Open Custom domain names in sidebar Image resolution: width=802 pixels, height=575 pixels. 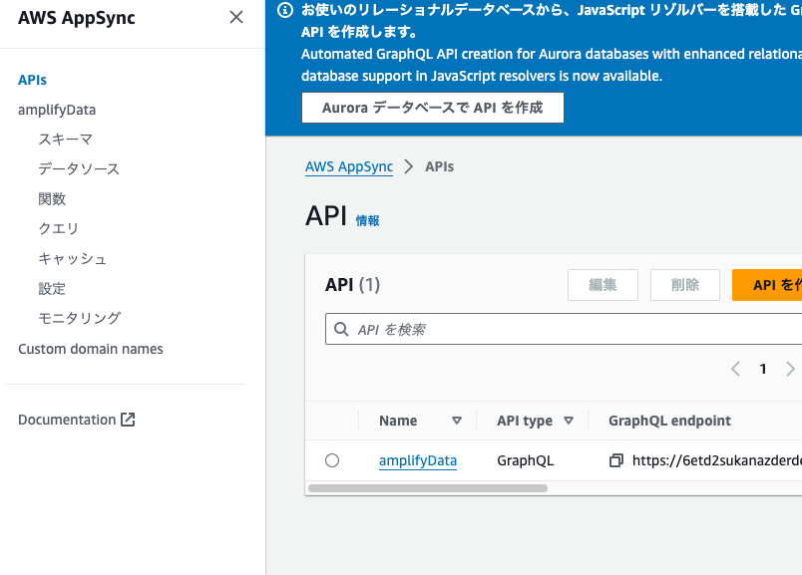(x=91, y=349)
